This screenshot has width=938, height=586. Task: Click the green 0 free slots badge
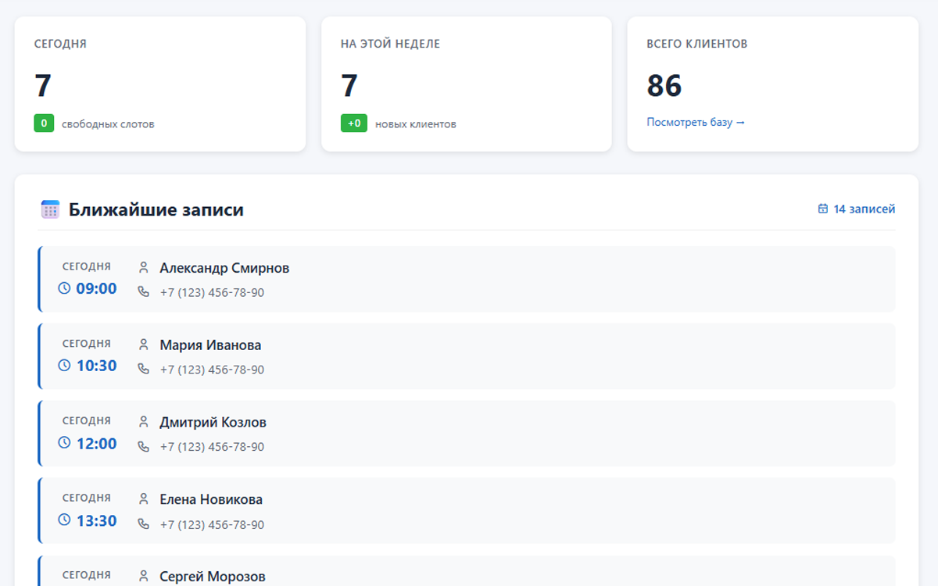44,123
